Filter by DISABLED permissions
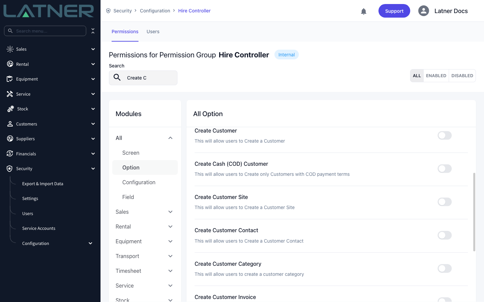 (462, 76)
